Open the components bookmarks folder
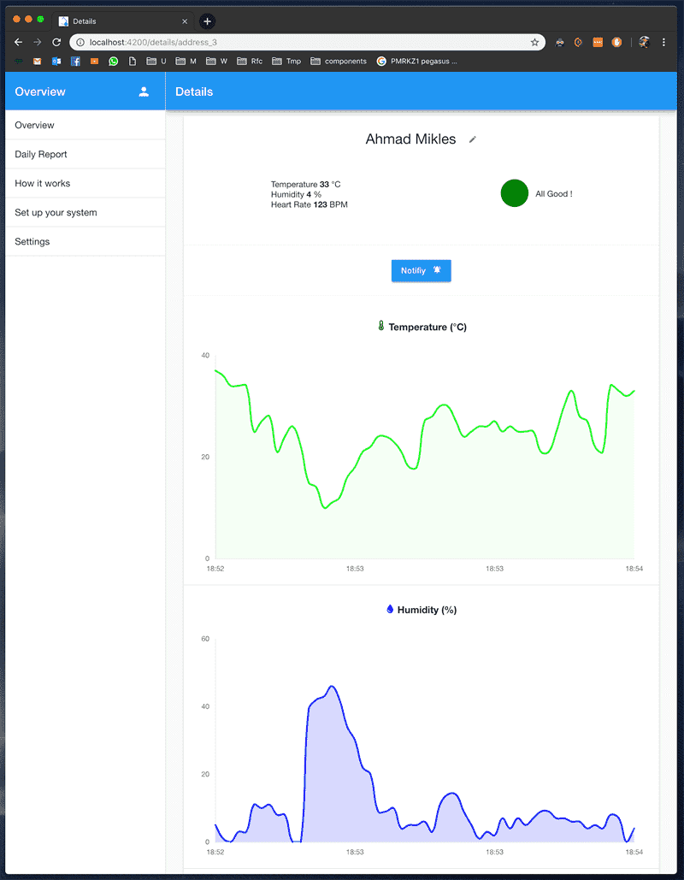Viewport: 684px width, 880px height. coord(339,62)
